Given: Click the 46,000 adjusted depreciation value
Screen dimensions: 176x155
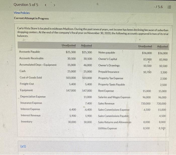Looking at the screenshot, I should [87, 65].
